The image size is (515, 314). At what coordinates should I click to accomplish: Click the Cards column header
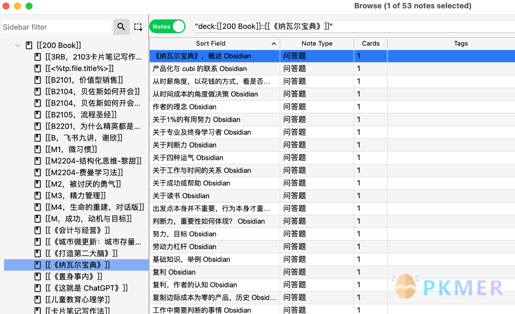click(371, 43)
